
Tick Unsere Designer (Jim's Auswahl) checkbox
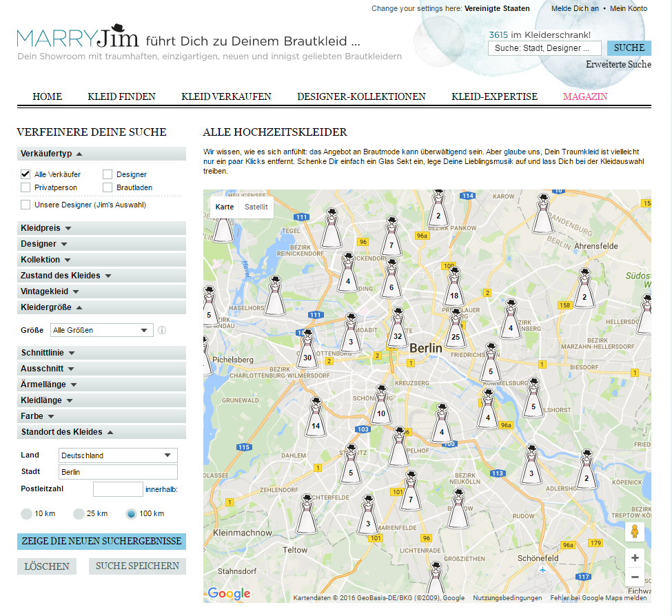(x=26, y=205)
